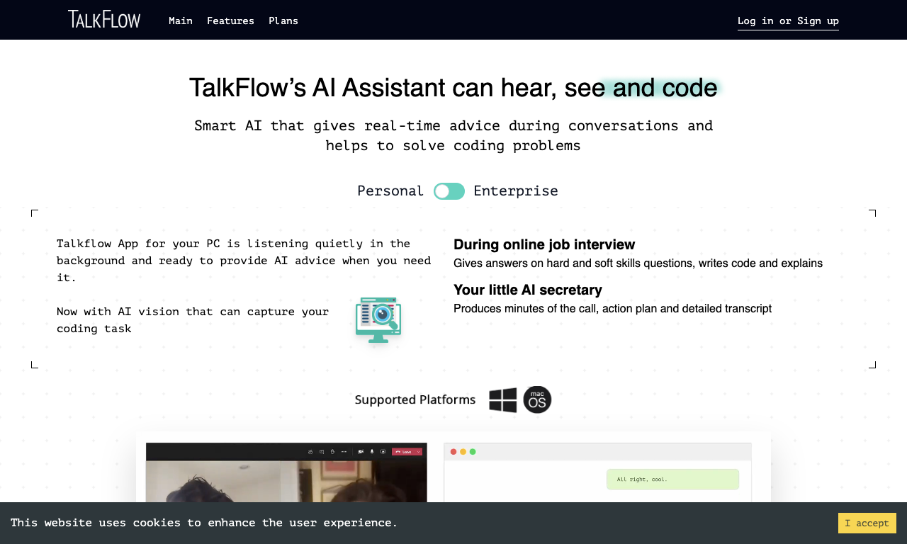
Task: Accept cookies with I accept button
Action: coord(867,523)
